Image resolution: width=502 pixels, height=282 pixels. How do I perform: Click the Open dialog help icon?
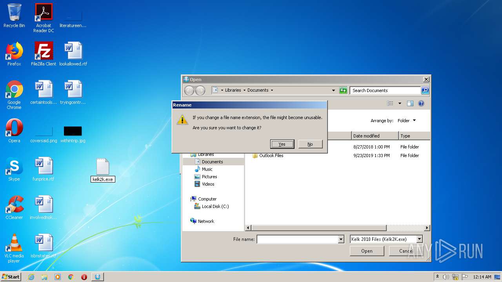421,103
